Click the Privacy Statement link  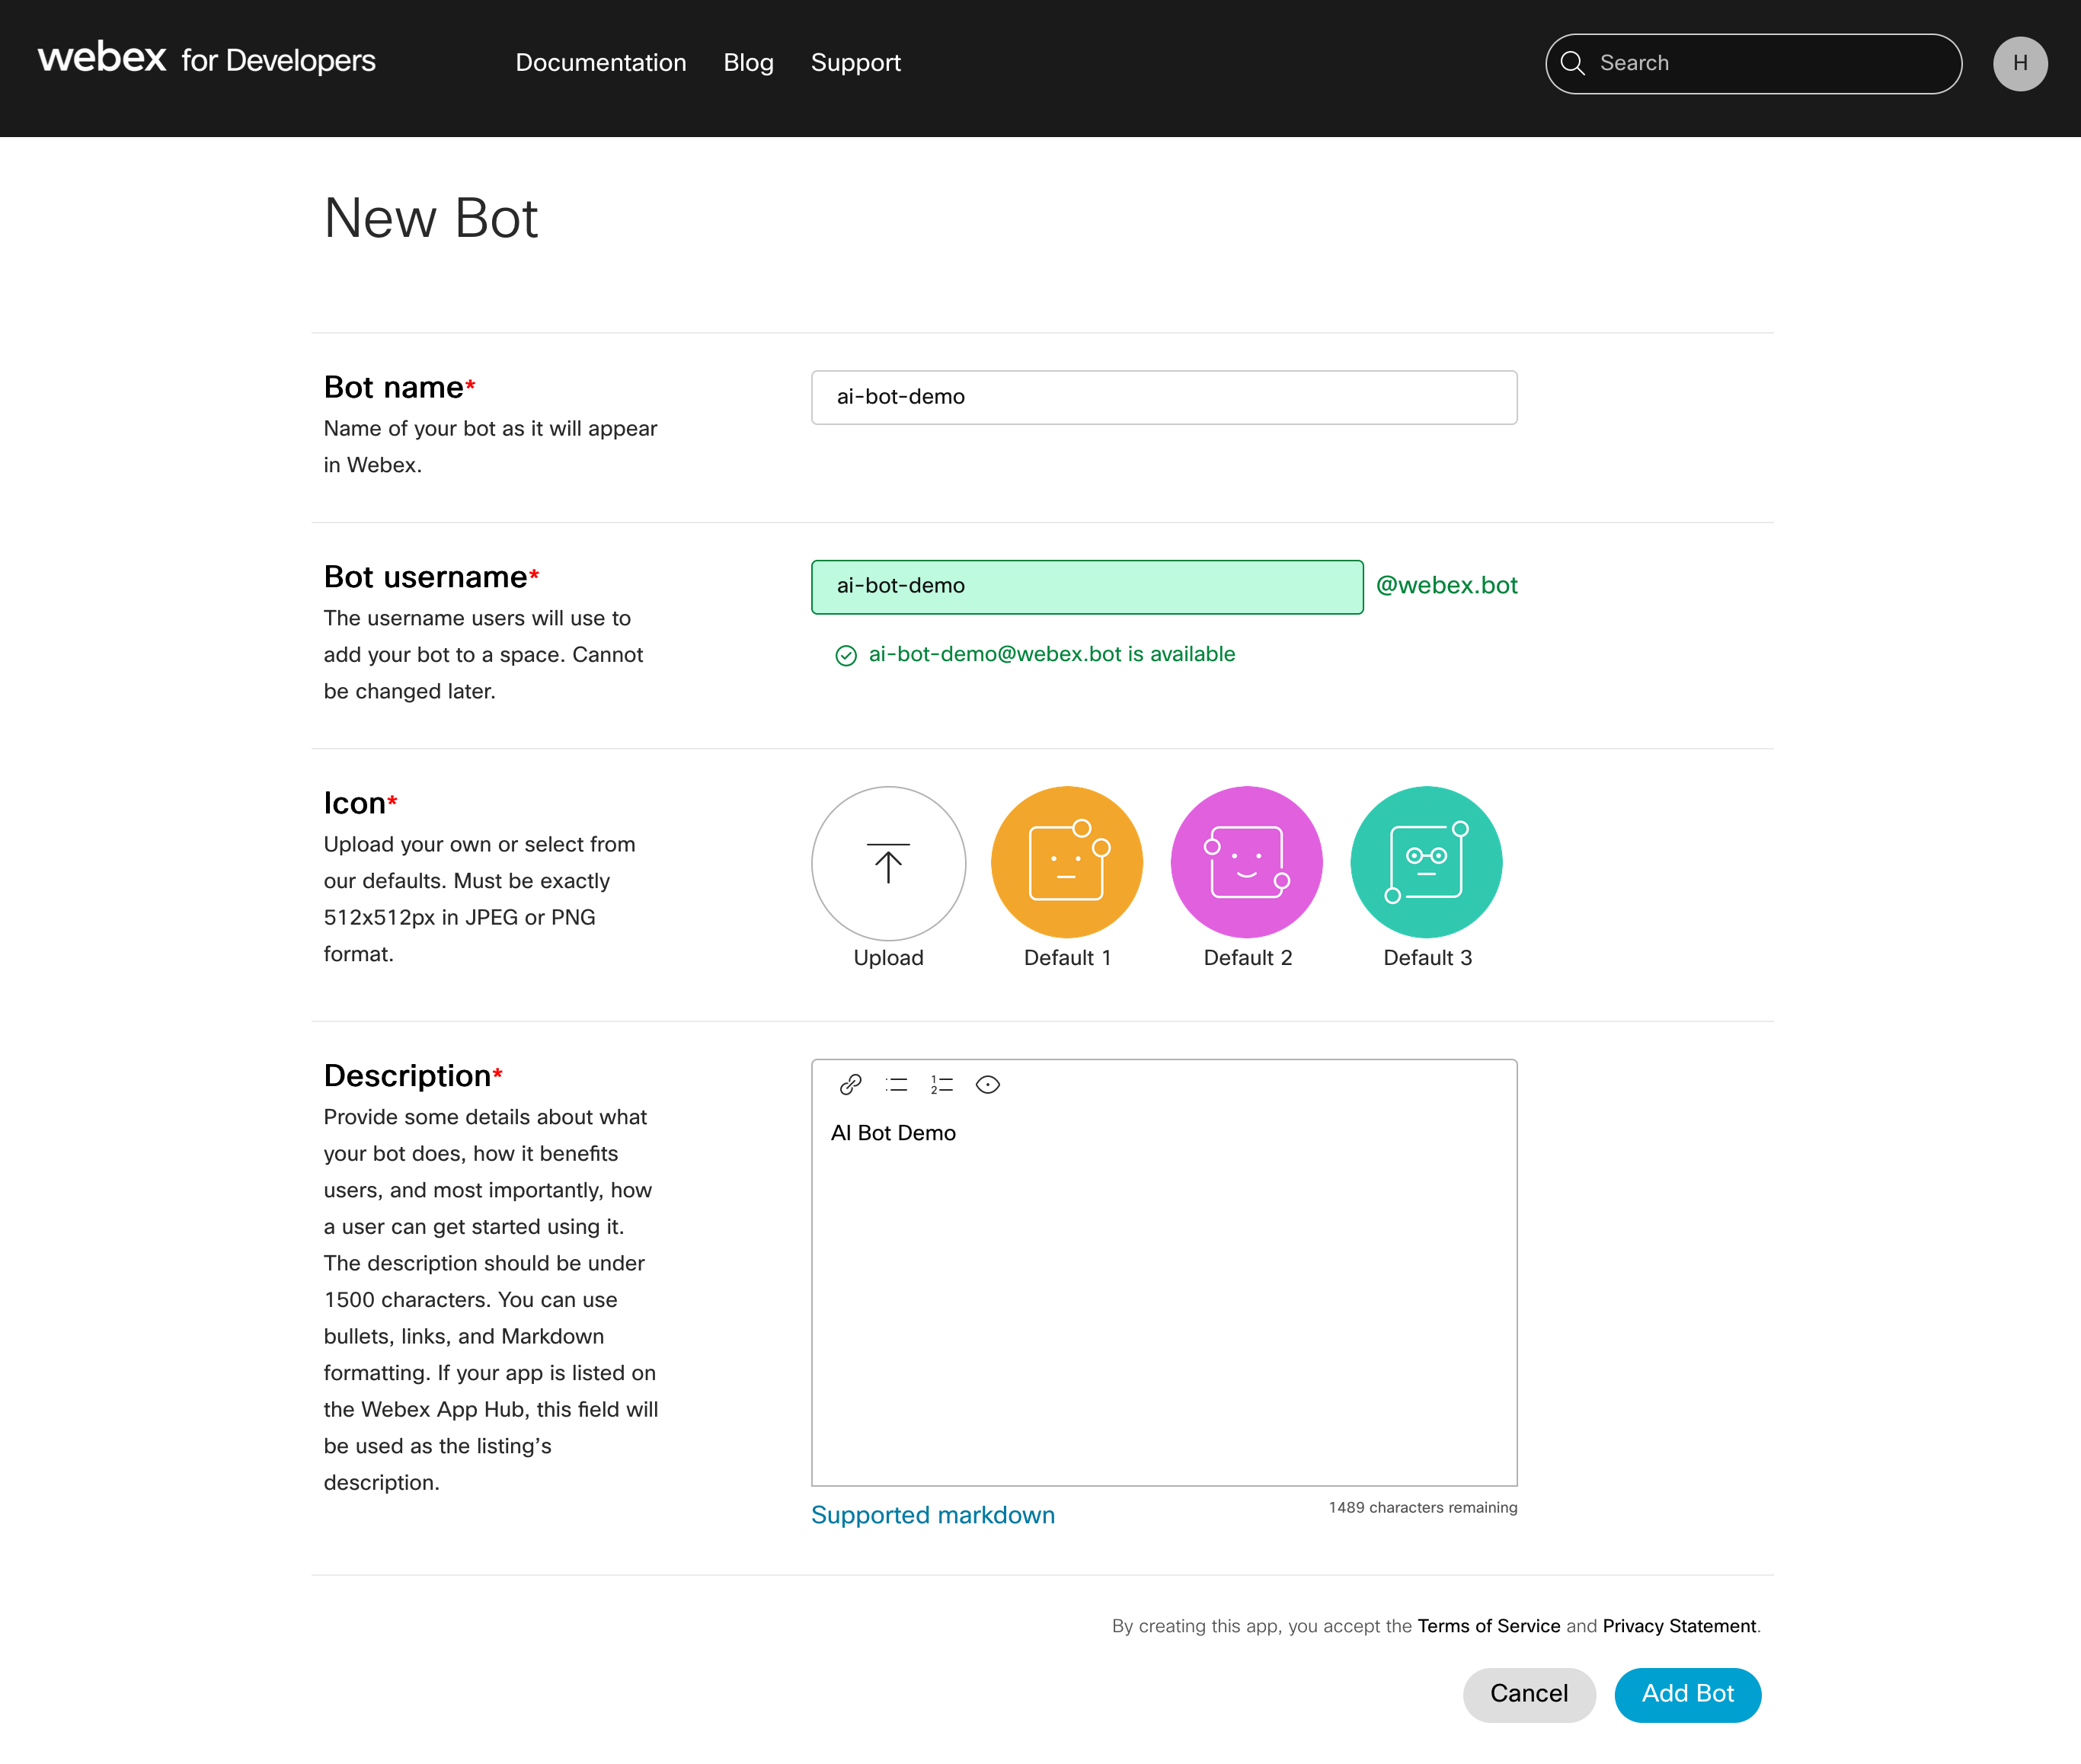pos(1677,1625)
